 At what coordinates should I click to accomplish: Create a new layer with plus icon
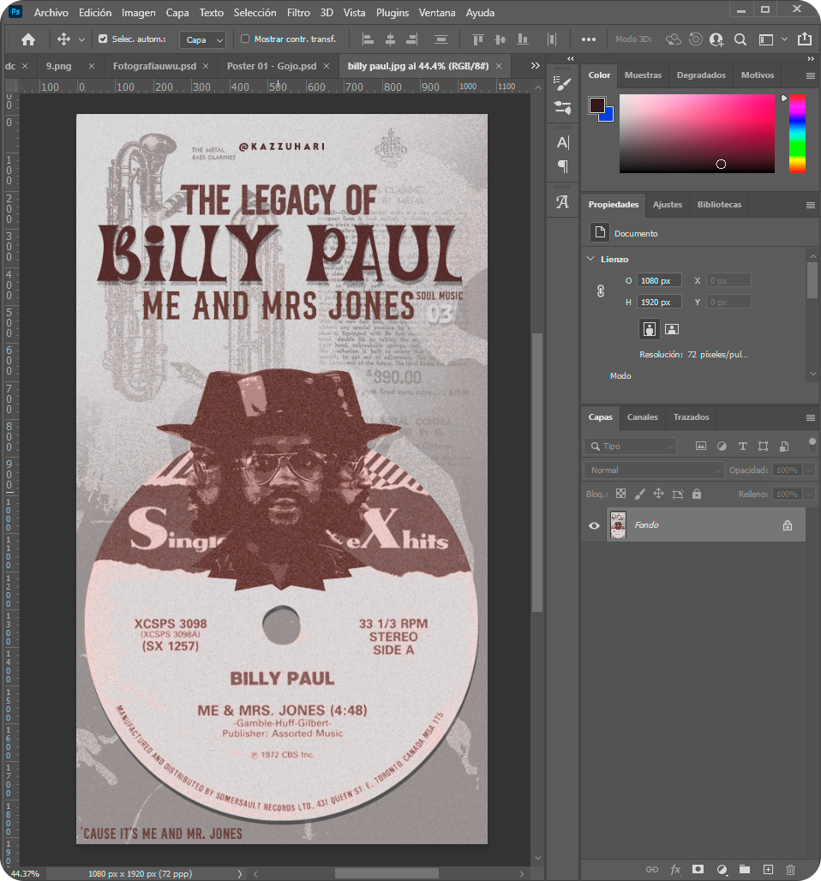[768, 869]
